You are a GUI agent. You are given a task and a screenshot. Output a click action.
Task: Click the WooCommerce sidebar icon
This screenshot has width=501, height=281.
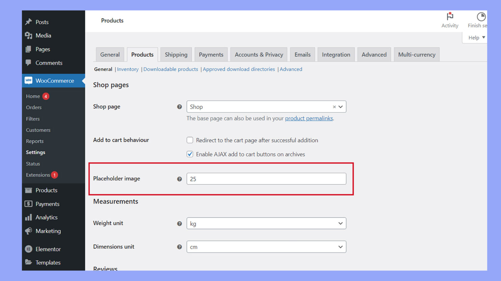click(28, 80)
